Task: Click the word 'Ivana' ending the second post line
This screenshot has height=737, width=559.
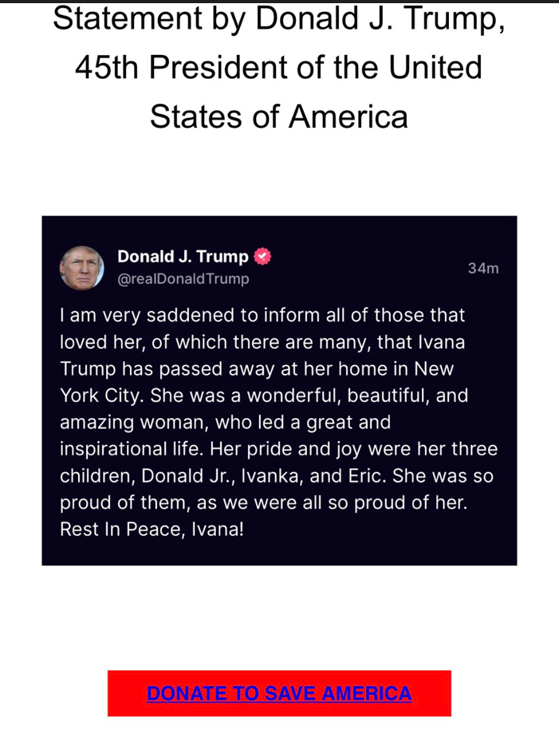Action: tap(441, 341)
